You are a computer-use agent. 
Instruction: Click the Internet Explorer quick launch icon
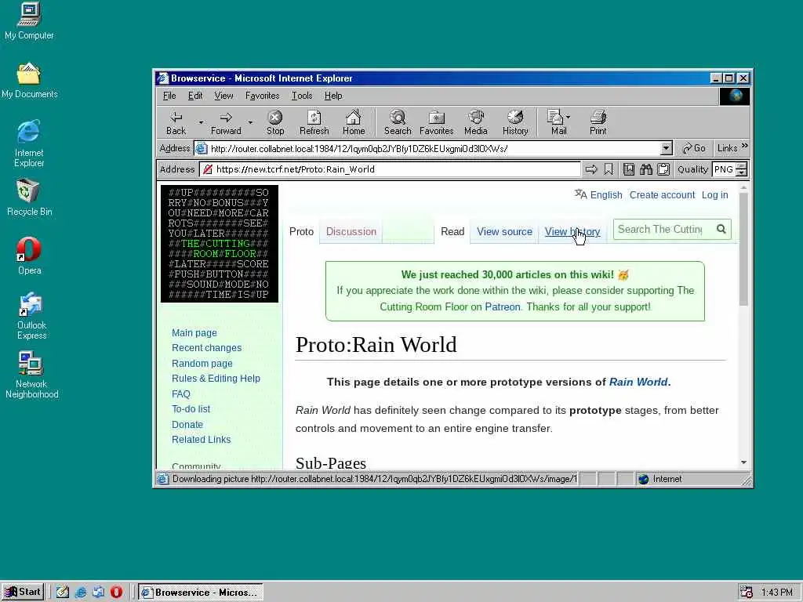tap(81, 592)
